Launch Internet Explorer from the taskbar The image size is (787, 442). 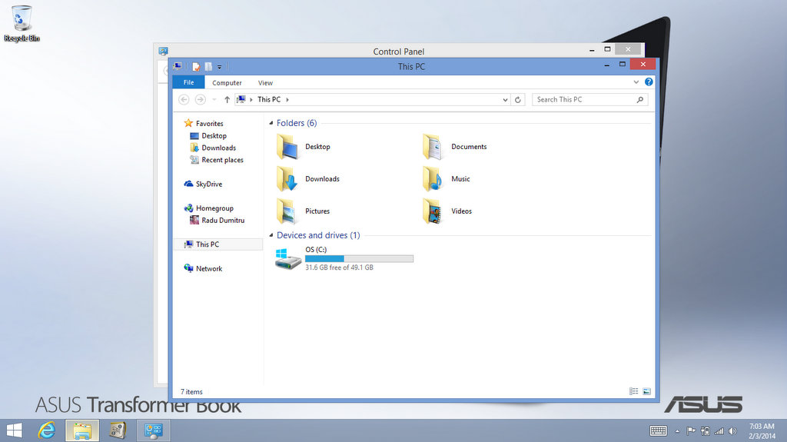point(48,430)
